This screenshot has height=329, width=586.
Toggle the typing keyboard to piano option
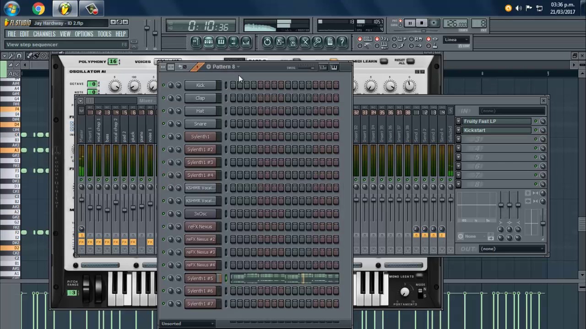360,39
